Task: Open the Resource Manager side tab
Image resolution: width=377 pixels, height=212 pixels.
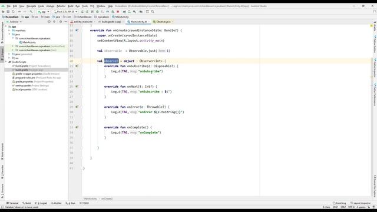Action: click(x=2, y=32)
